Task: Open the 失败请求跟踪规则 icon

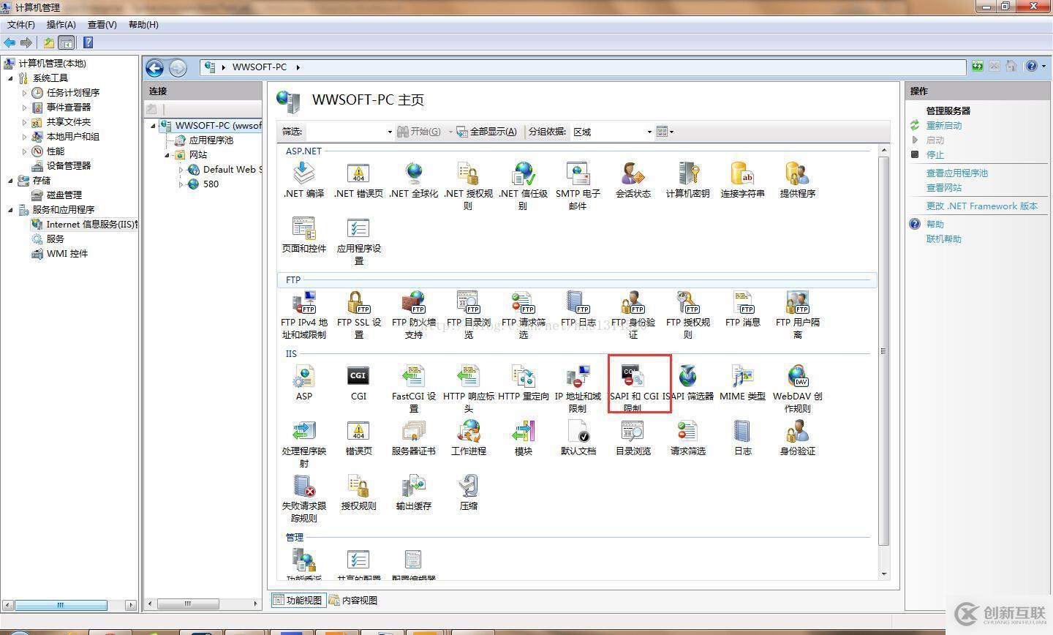Action: (x=303, y=498)
